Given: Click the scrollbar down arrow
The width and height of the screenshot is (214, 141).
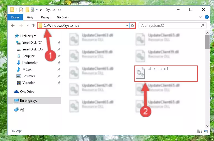Looking at the screenshot, I should coord(207,126).
